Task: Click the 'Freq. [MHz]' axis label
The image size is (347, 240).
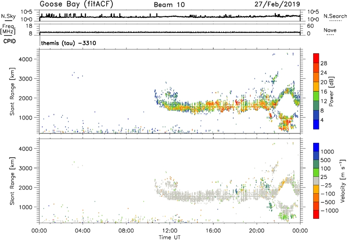Action: [8, 29]
